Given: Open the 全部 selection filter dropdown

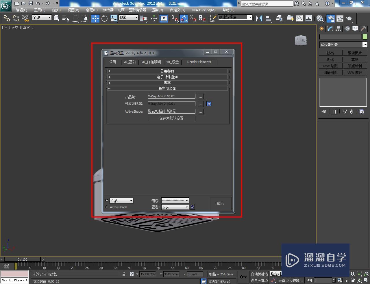Looking at the screenshot, I should pyautogui.click(x=42, y=17).
